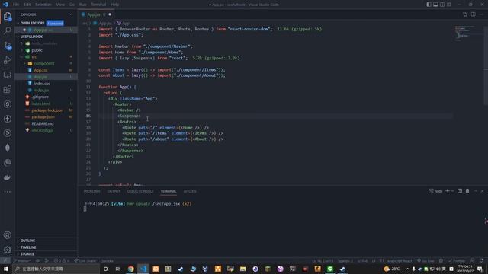Expand the public folder
The image size is (488, 274).
(x=37, y=50)
